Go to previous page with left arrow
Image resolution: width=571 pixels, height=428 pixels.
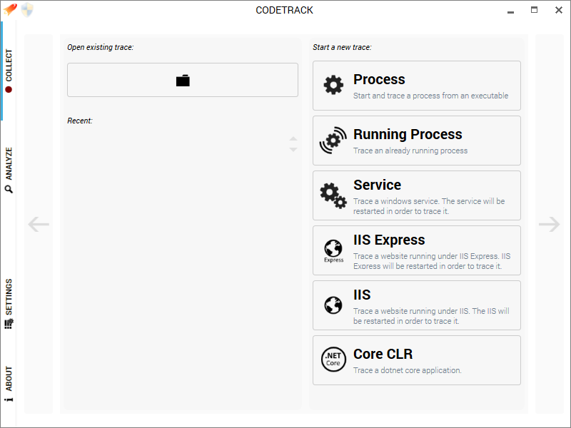point(39,224)
